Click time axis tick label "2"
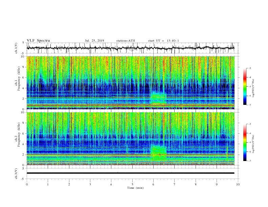This screenshot has height=207, width=268. pyautogui.click(x=69, y=184)
